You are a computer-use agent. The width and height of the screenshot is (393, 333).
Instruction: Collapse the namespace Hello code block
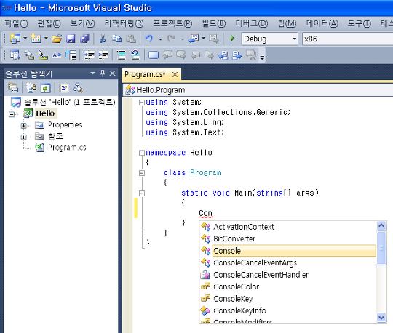pyautogui.click(x=142, y=153)
